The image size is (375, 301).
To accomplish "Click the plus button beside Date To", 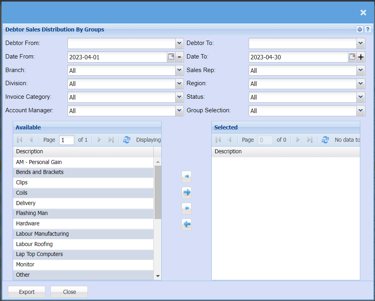I will pyautogui.click(x=361, y=57).
